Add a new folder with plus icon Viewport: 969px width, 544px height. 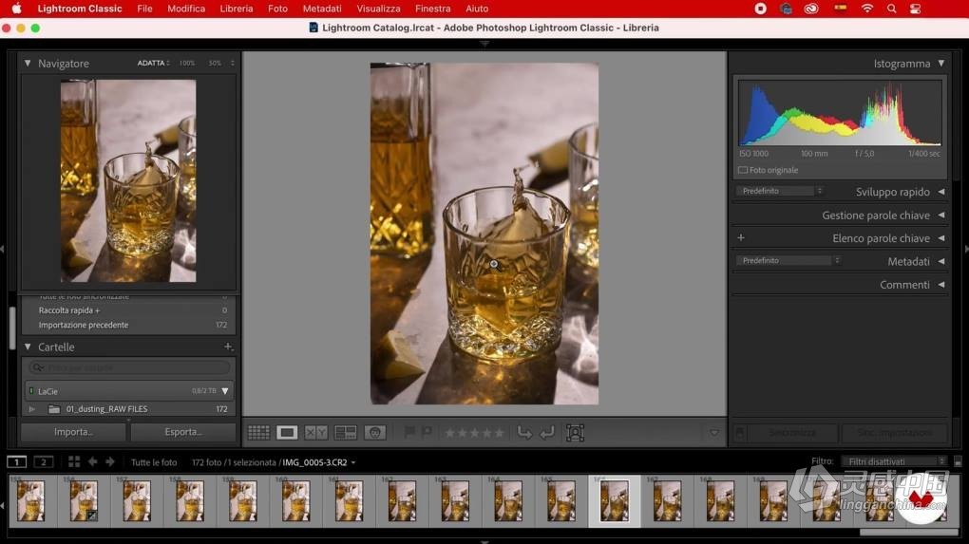[227, 347]
